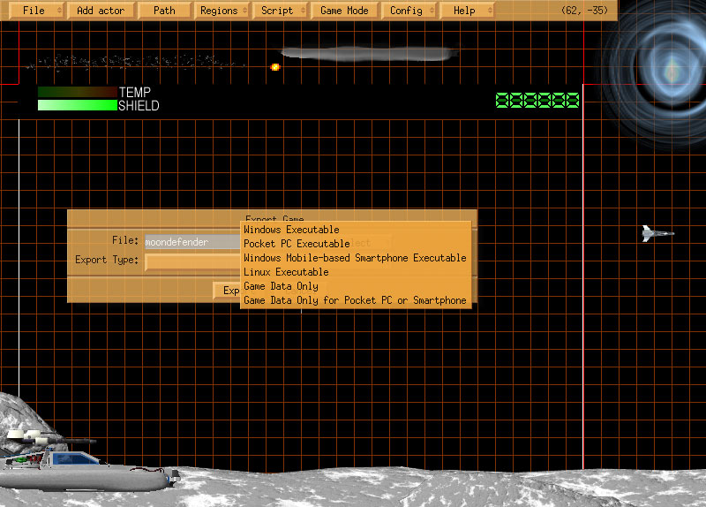Select the fireball explosion actor
Viewport: 706px width, 507px height.
tap(275, 67)
